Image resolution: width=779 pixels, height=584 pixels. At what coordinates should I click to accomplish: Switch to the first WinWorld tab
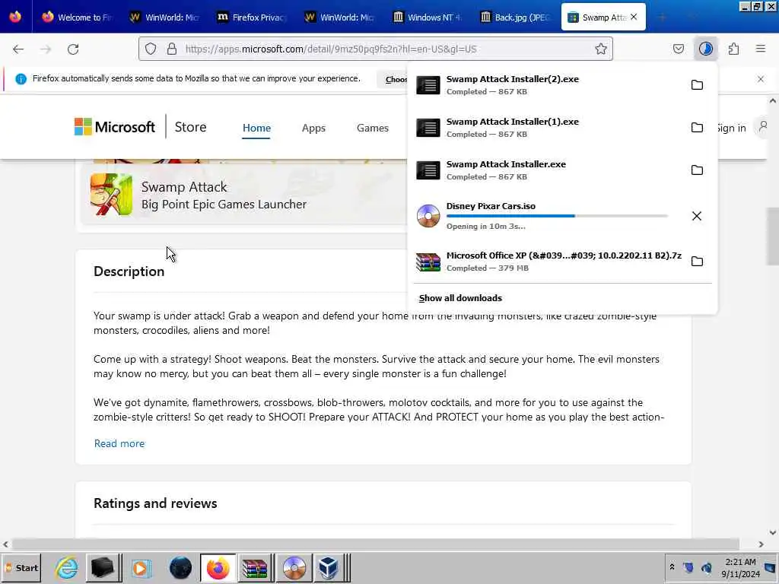(164, 17)
